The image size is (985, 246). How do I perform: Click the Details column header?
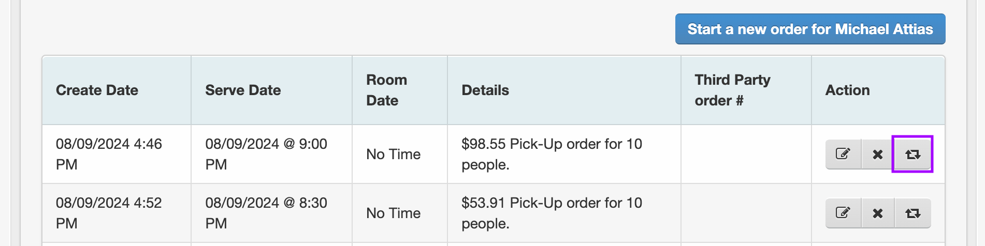[x=485, y=90]
